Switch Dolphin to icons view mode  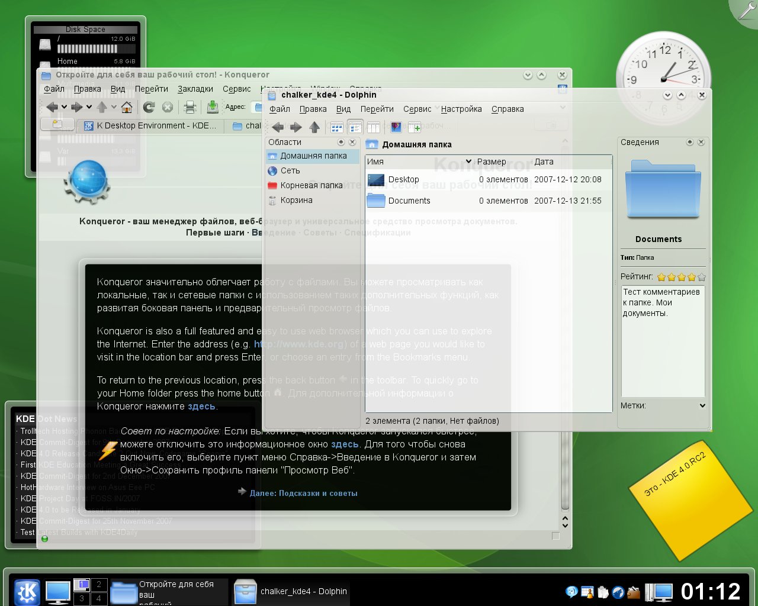[337, 127]
